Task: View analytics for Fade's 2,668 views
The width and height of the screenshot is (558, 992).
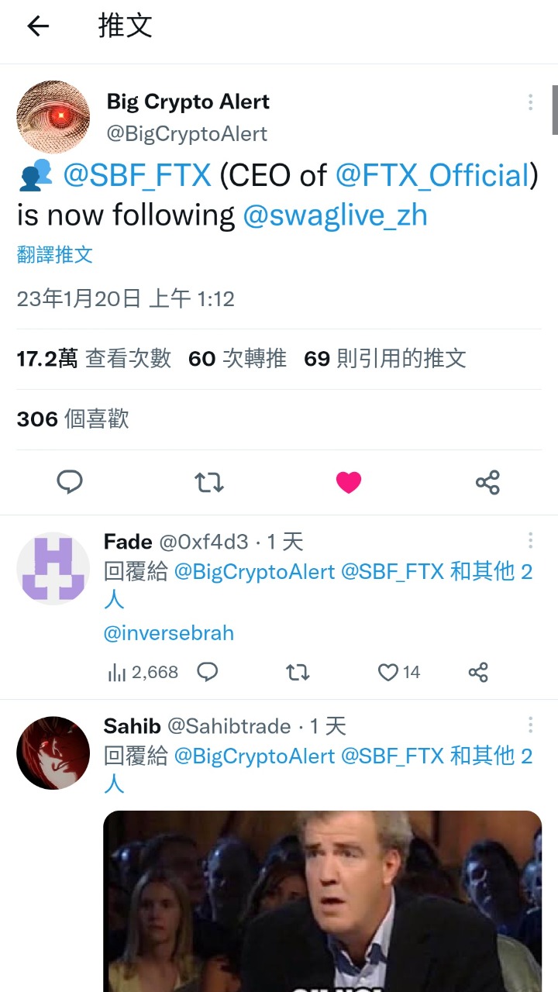Action: tap(143, 672)
